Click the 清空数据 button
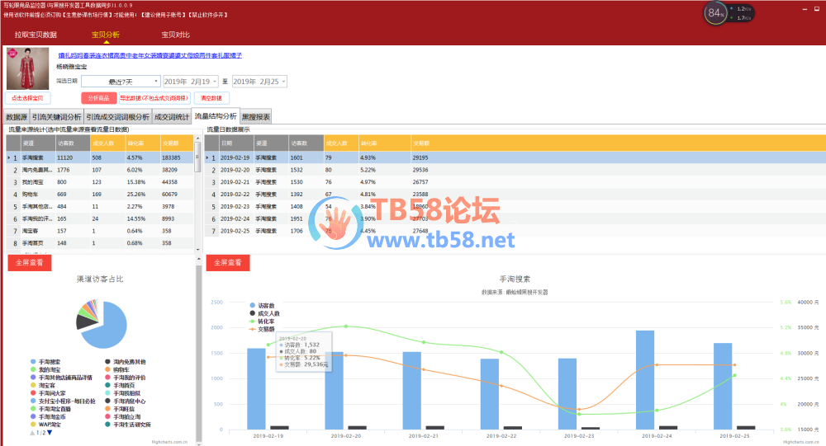The image size is (826, 446). pyautogui.click(x=211, y=98)
